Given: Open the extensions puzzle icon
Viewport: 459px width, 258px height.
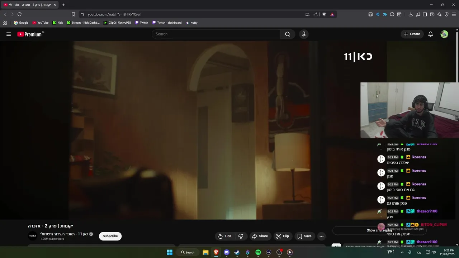Looking at the screenshot, I should (392, 14).
